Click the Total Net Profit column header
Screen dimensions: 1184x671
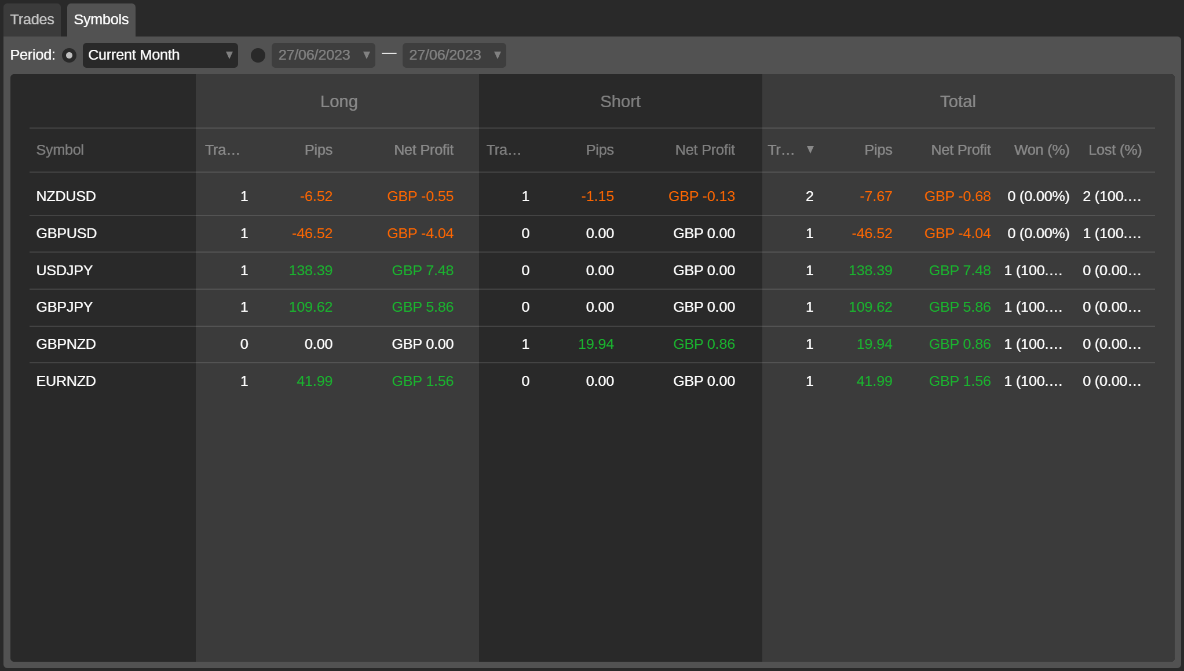click(960, 150)
